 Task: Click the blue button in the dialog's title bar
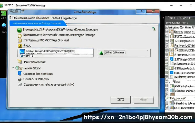pyautogui.click(x=141, y=11)
